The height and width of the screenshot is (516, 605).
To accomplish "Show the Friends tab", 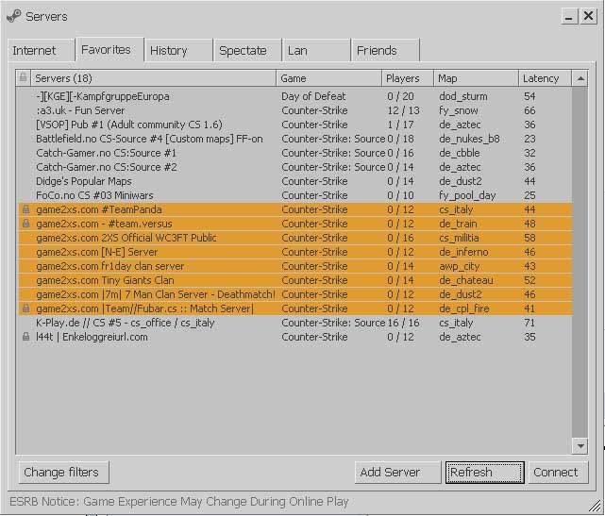I will [x=385, y=51].
